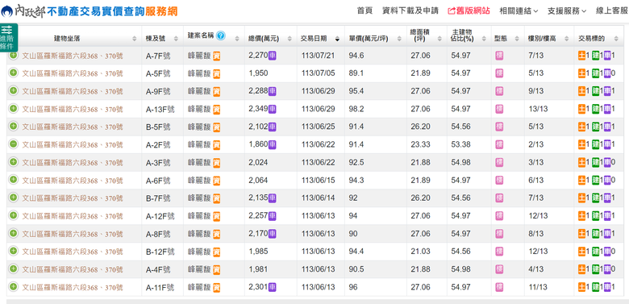629x304 pixels.
Task: Click the orange 資 badge in A-5F row
Action: [x=217, y=74]
